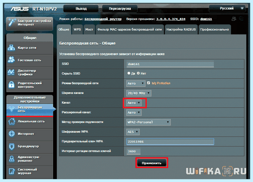The height and width of the screenshot is (182, 253).
Task: Click the 'Метод проверки подлинности' label
Action: (83, 122)
